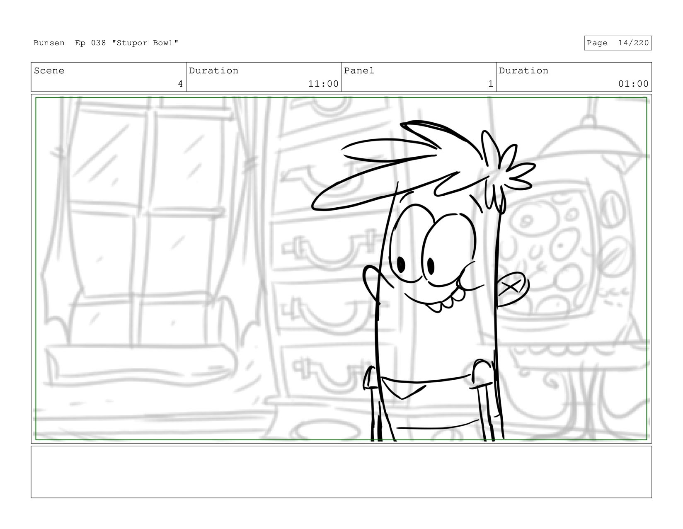Image resolution: width=683 pixels, height=529 pixels.
Task: Click the empty dialogue notes box below panel
Action: point(341,472)
